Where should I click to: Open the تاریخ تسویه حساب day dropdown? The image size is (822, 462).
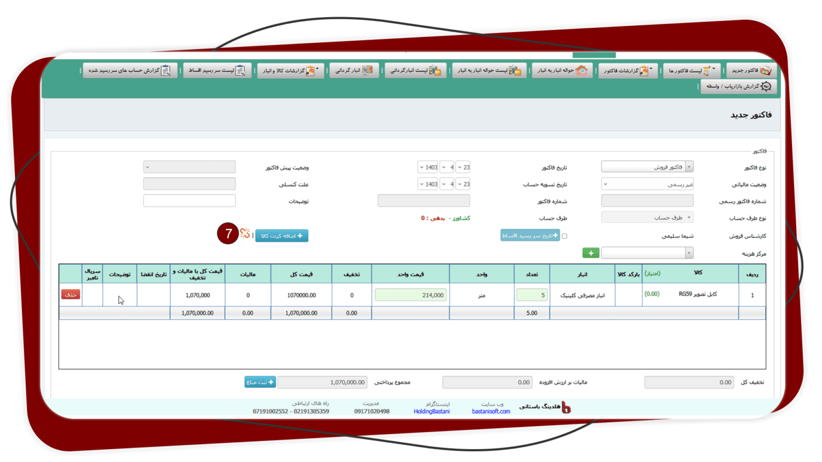tap(463, 184)
